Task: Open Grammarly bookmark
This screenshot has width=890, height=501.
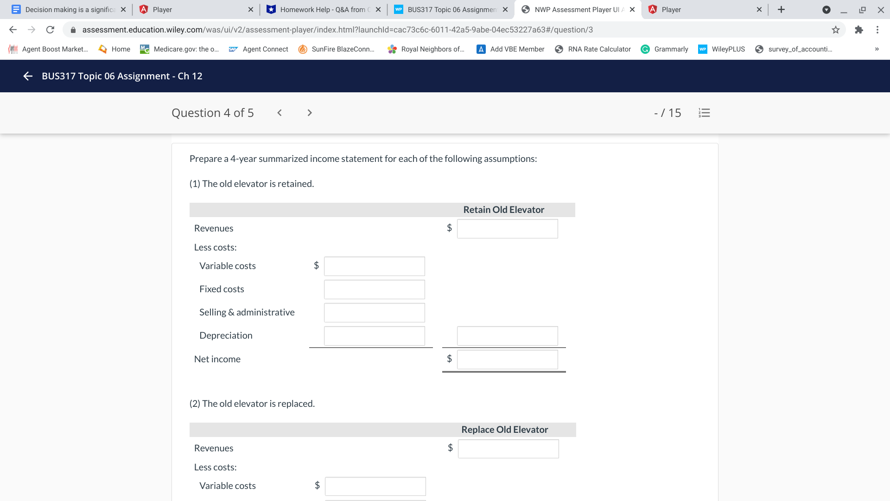Action: (664, 49)
